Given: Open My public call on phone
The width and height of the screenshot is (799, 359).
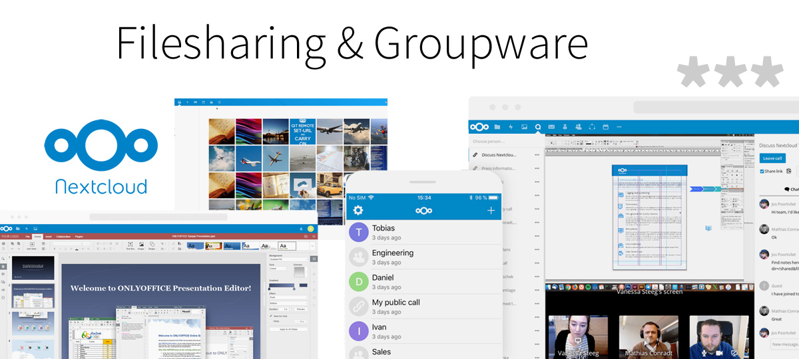Looking at the screenshot, I should tap(425, 306).
